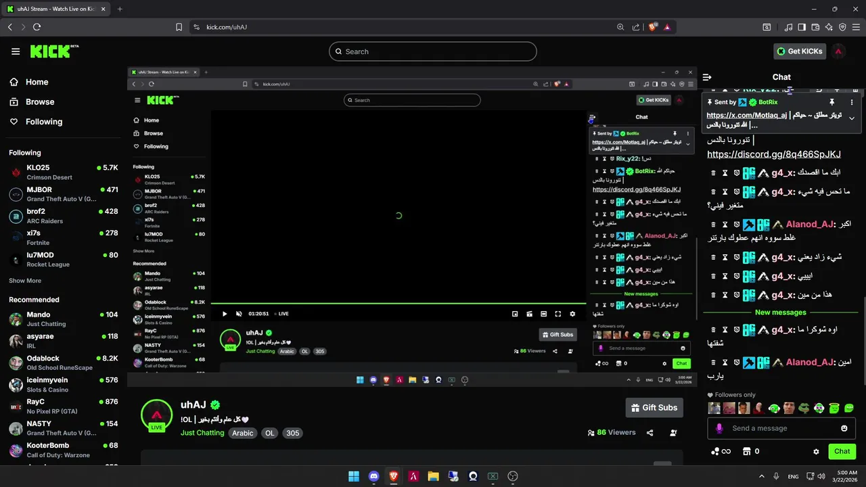Click the Gift Subs button
The image size is (866, 487).
[x=654, y=408]
